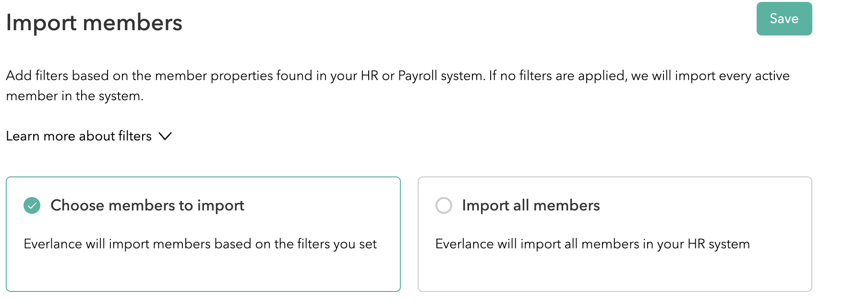Click the green Save button
868x302 pixels.
[x=784, y=19]
